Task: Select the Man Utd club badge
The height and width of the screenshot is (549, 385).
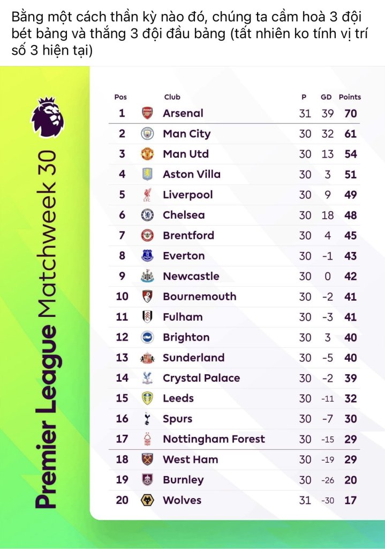Action: click(147, 154)
